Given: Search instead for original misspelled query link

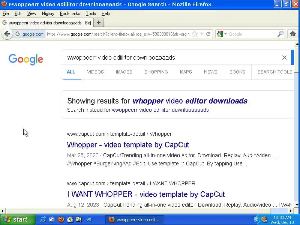Looking at the screenshot, I should click(160, 110).
